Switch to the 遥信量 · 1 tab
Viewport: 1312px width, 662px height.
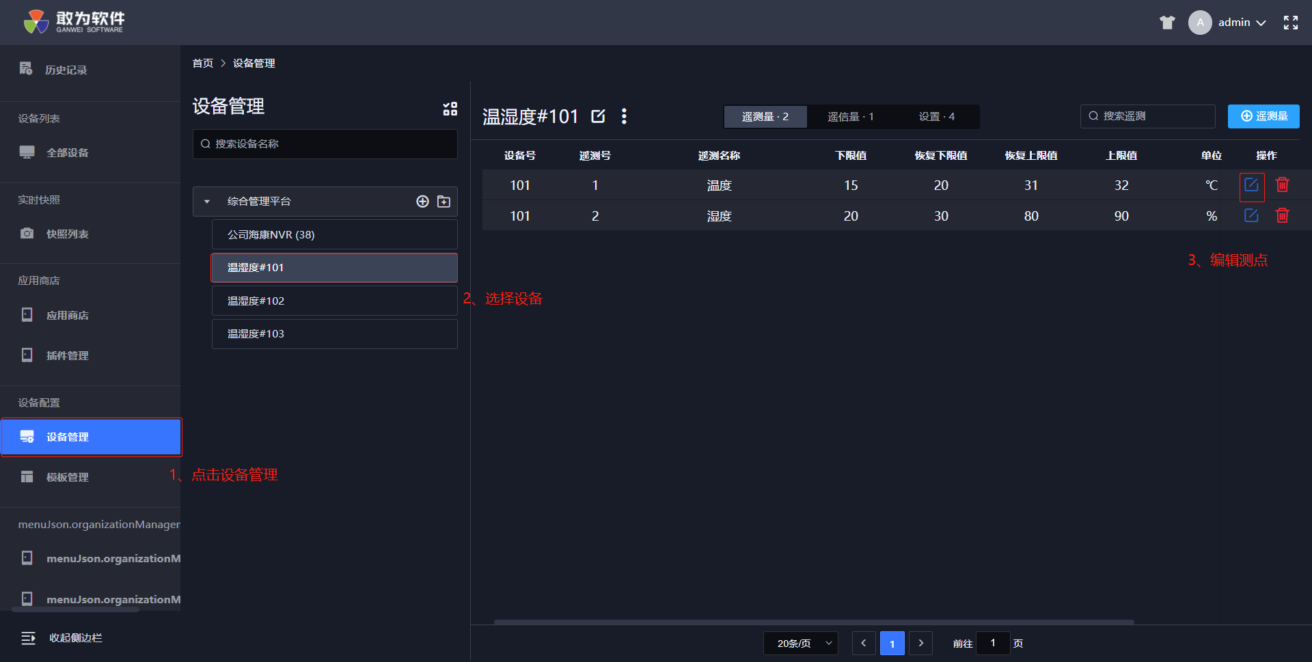tap(851, 117)
